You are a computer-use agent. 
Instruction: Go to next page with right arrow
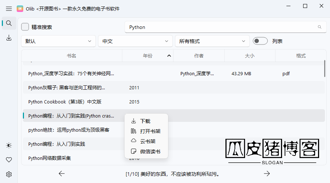[267, 174]
